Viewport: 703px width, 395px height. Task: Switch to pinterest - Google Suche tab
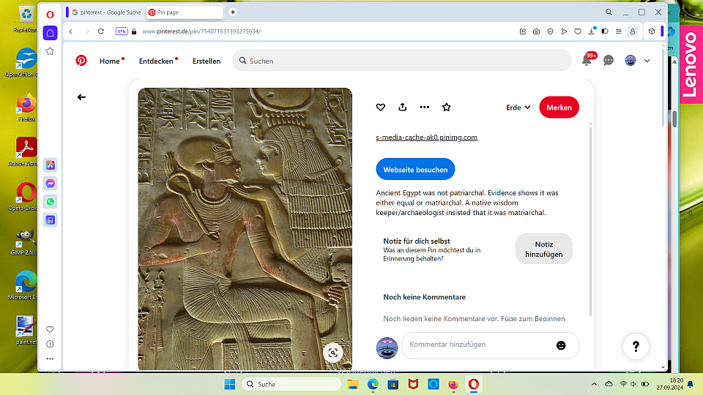pyautogui.click(x=107, y=12)
